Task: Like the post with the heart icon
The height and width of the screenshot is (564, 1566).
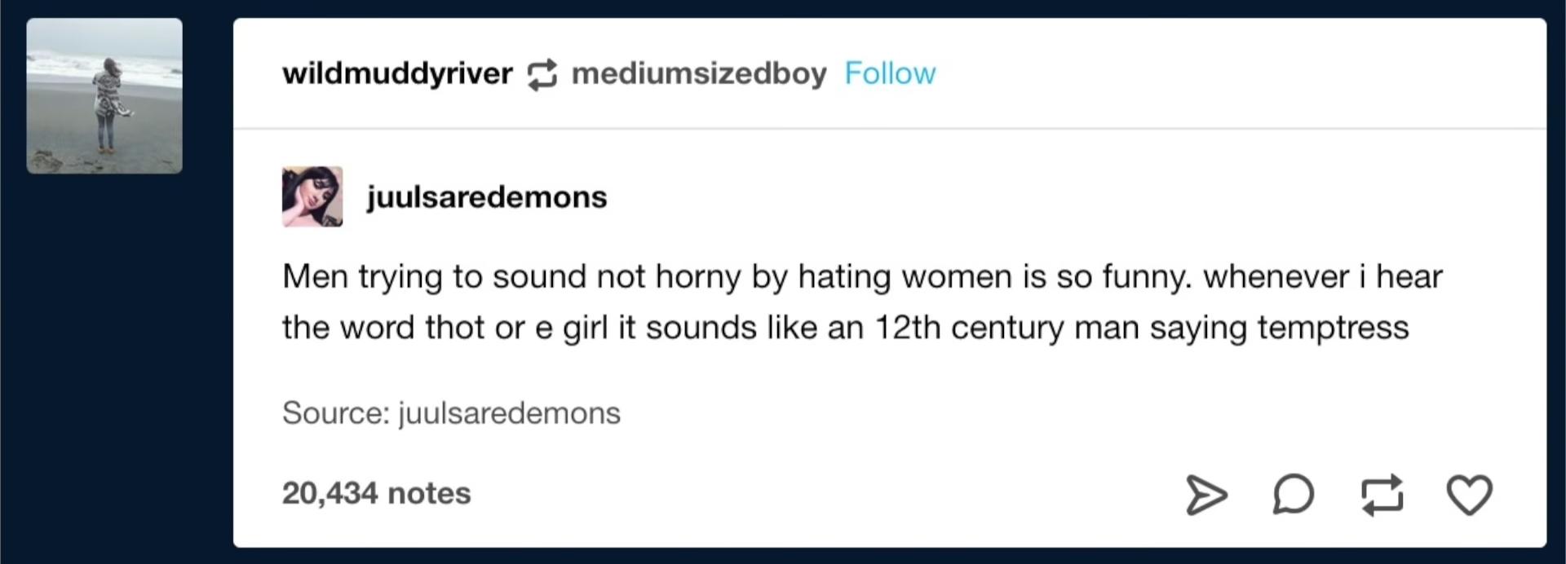Action: (x=1468, y=494)
